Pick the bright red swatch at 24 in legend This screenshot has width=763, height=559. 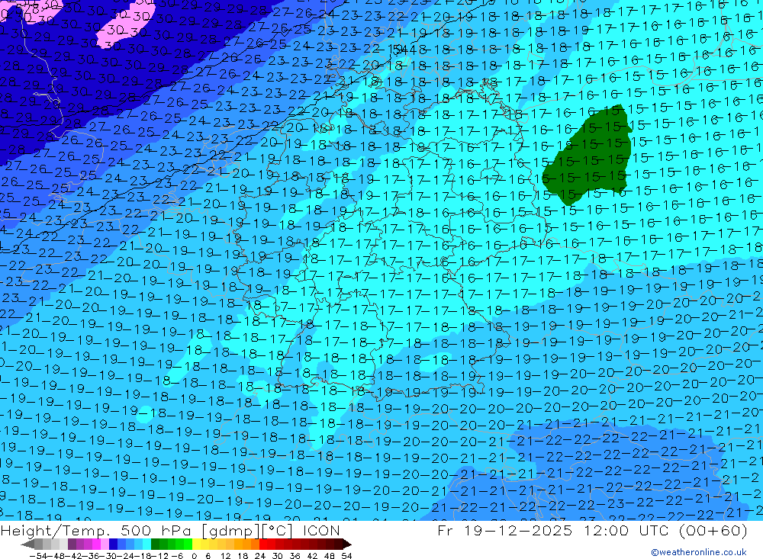pyautogui.click(x=263, y=545)
